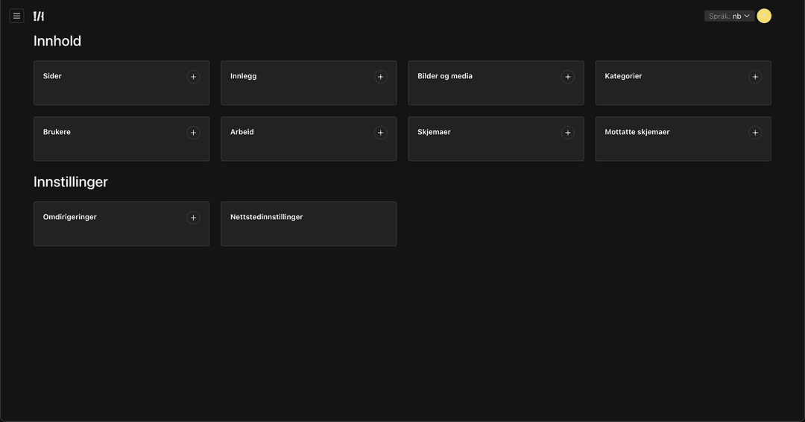Upload media using the Bilder og media plus icon
This screenshot has height=422, width=805.
coord(568,77)
